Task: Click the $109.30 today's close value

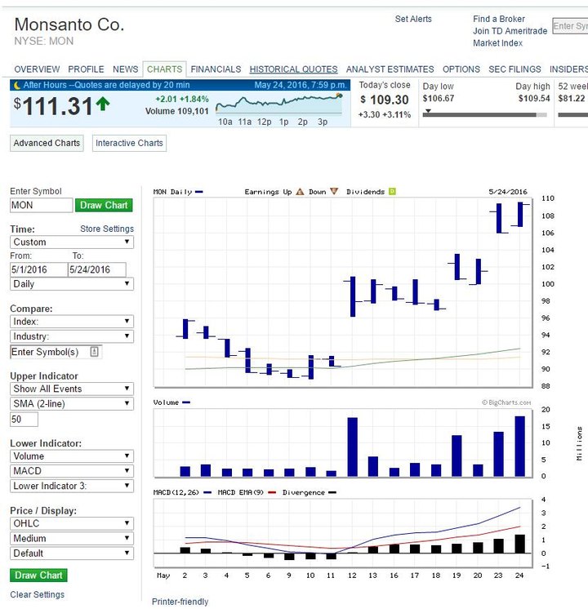Action: coord(385,100)
